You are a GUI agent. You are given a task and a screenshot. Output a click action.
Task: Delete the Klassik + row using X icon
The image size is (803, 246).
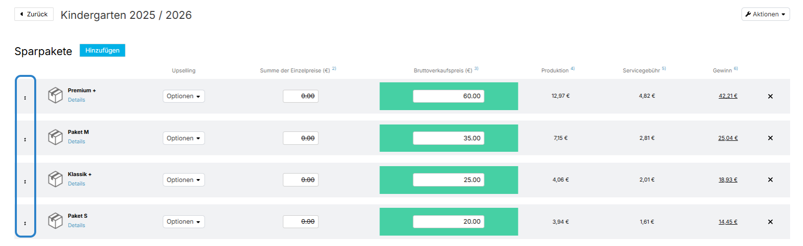pos(770,180)
